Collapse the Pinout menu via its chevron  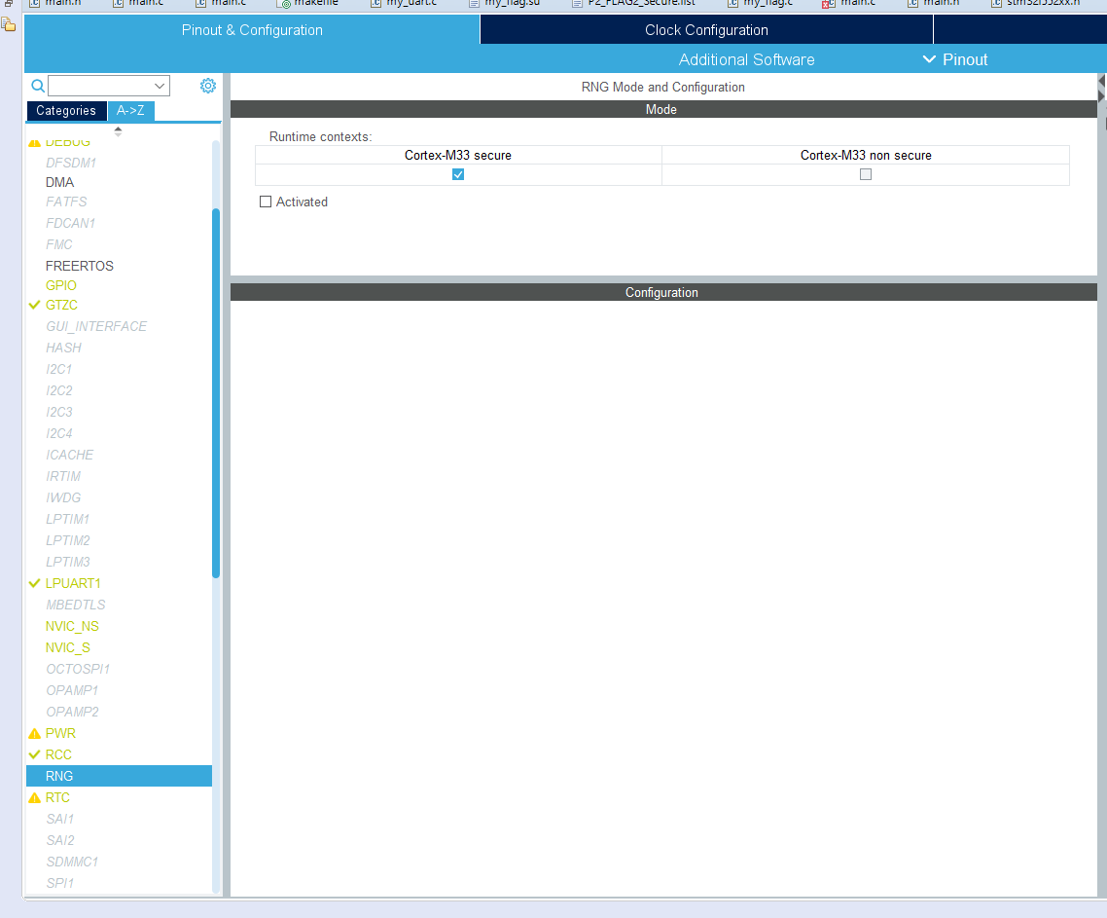tap(929, 59)
